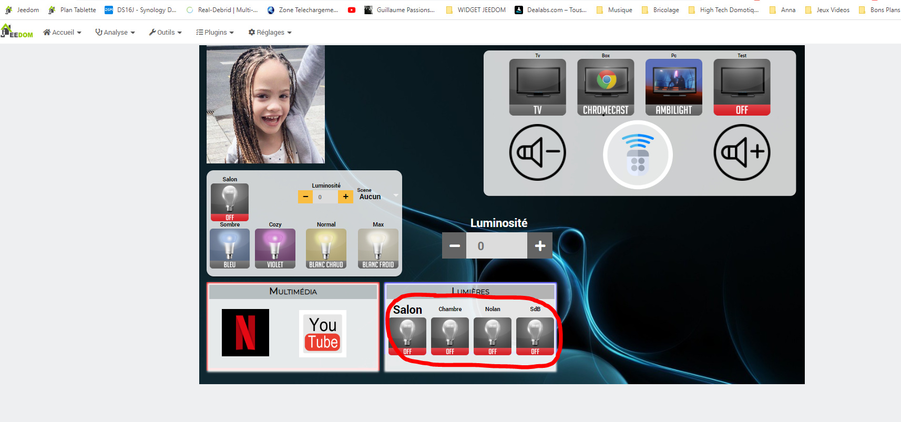Toggle Salon light in Lumières panel
This screenshot has width=901, height=422.
pyautogui.click(x=407, y=336)
